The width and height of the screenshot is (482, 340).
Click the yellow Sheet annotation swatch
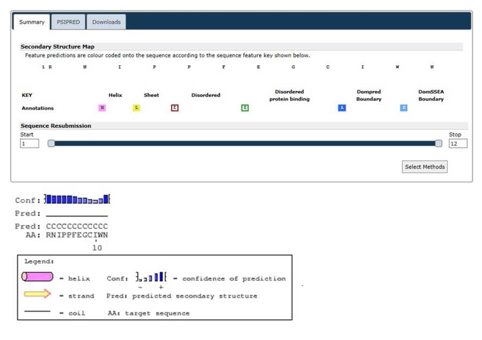(136, 108)
